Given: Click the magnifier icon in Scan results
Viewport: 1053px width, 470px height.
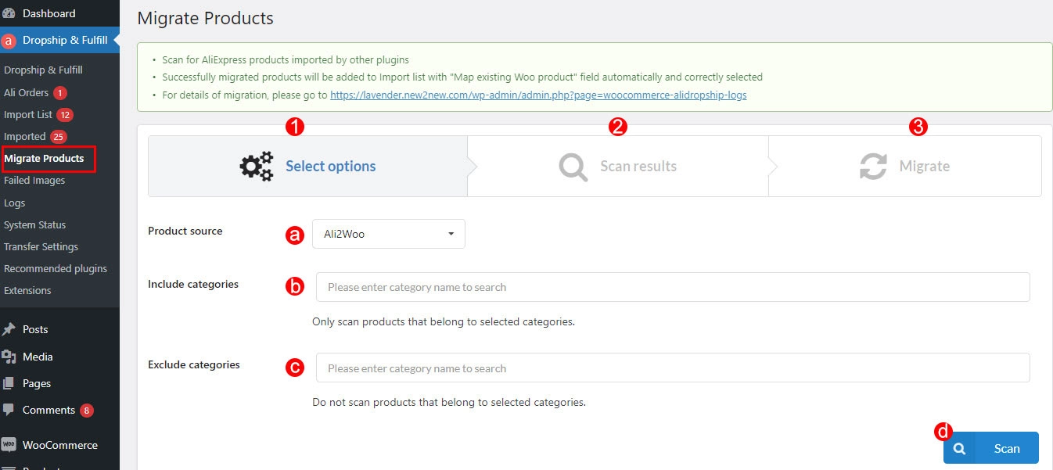Looking at the screenshot, I should click(573, 167).
